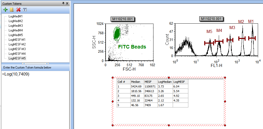This screenshot has width=263, height=129.
Task: Click the green plus add token icon
Action: click(x=5, y=10)
